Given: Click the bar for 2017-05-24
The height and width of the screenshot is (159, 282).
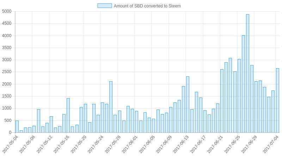Looking at the screenshot, I should click(x=102, y=118).
